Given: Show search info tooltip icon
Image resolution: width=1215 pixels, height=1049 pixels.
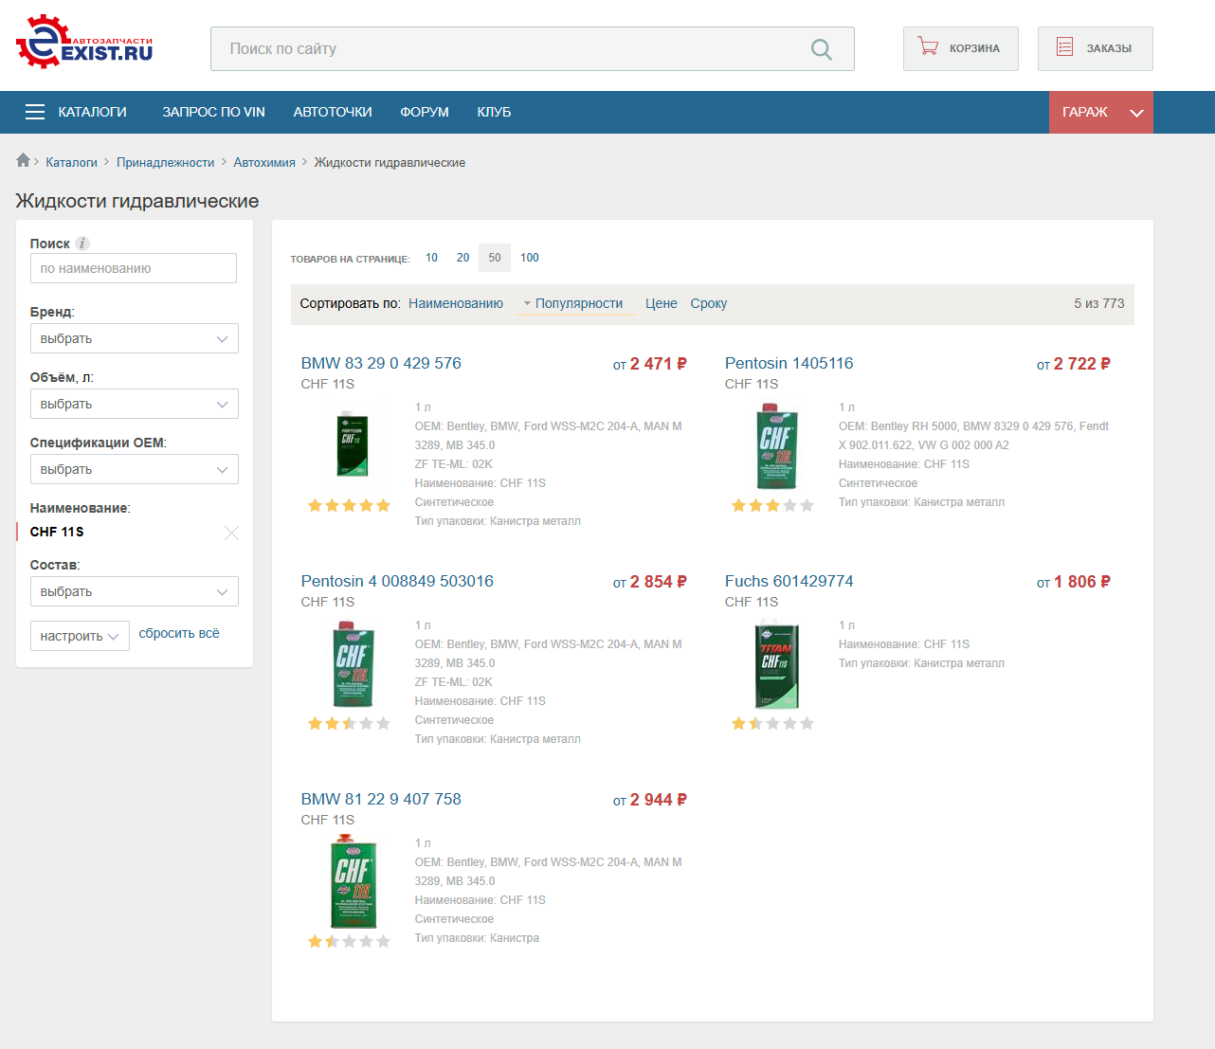Looking at the screenshot, I should (x=82, y=244).
